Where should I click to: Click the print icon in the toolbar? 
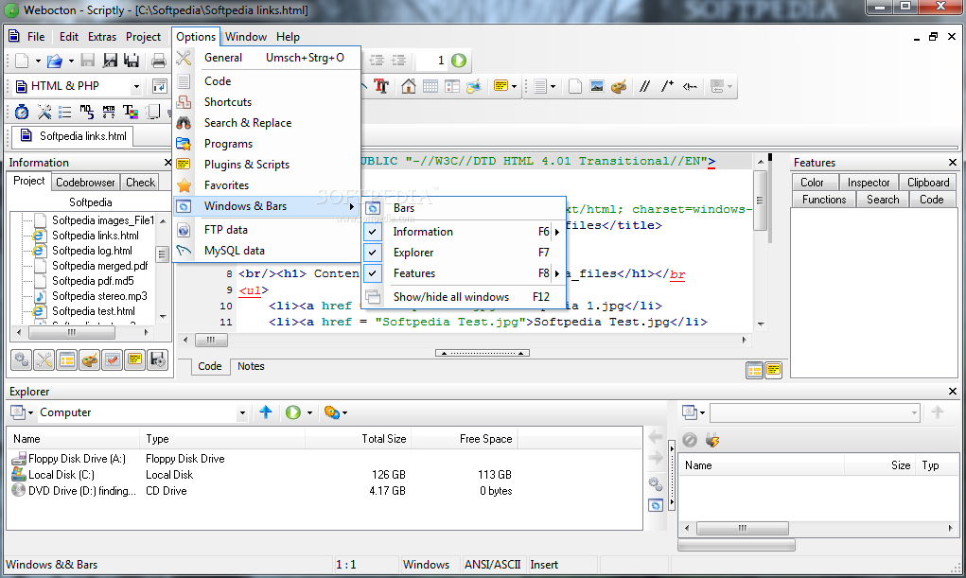(x=158, y=61)
